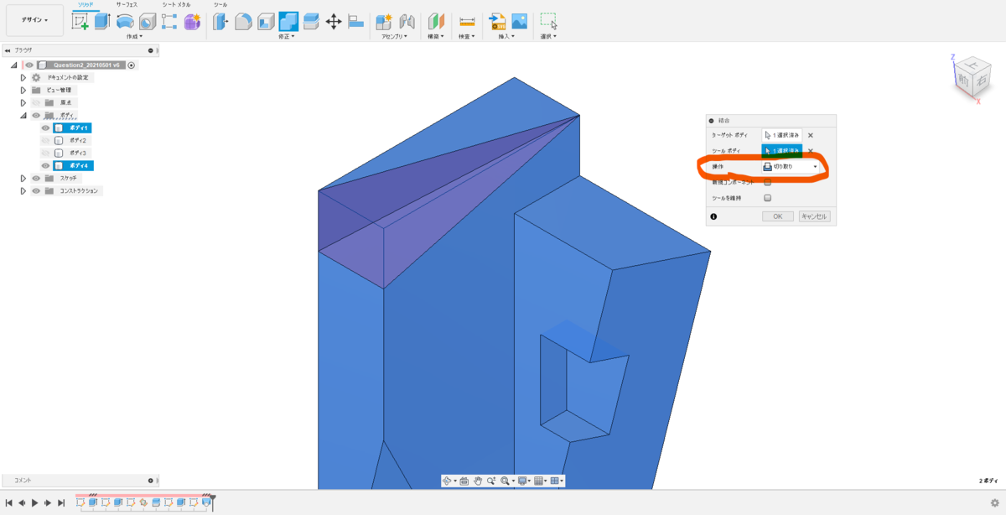The width and height of the screenshot is (1006, 515).
Task: Click the ツール ボディ selection field
Action: pos(782,151)
